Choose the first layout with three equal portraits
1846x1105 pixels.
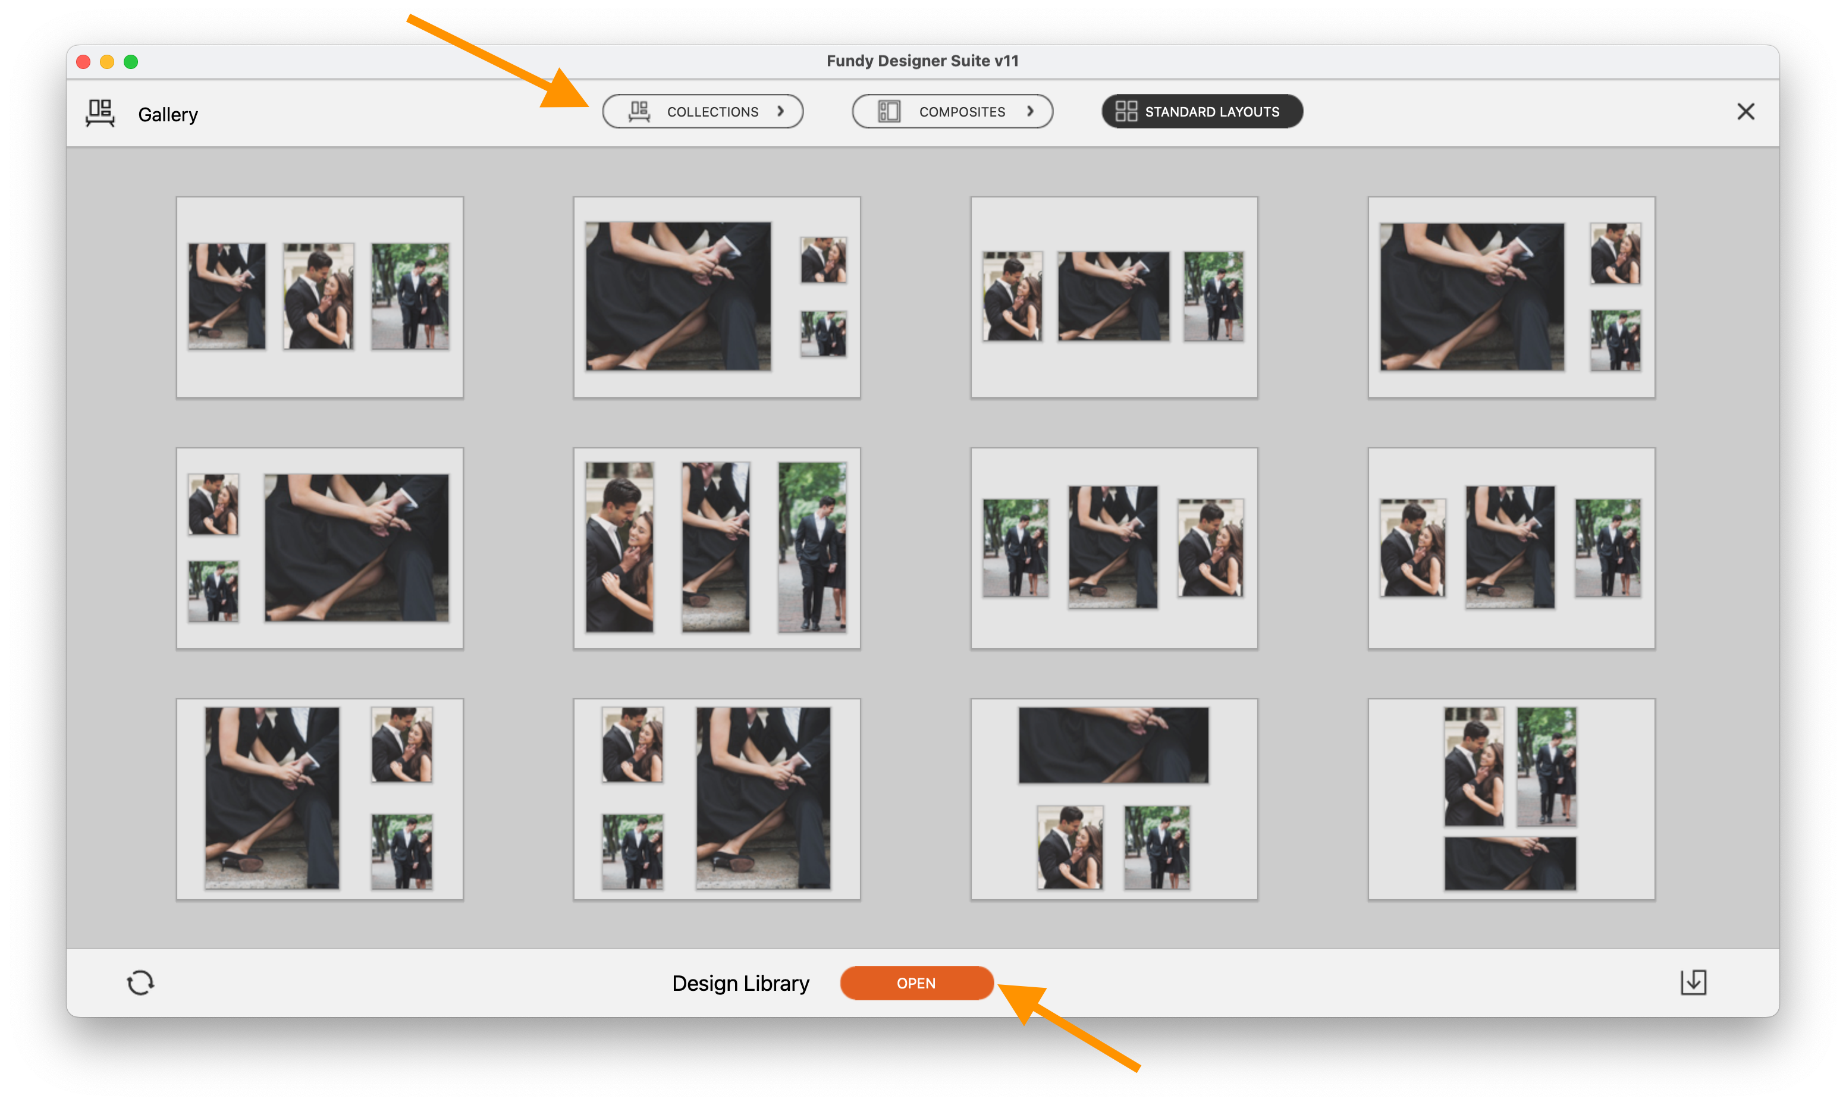tap(319, 297)
